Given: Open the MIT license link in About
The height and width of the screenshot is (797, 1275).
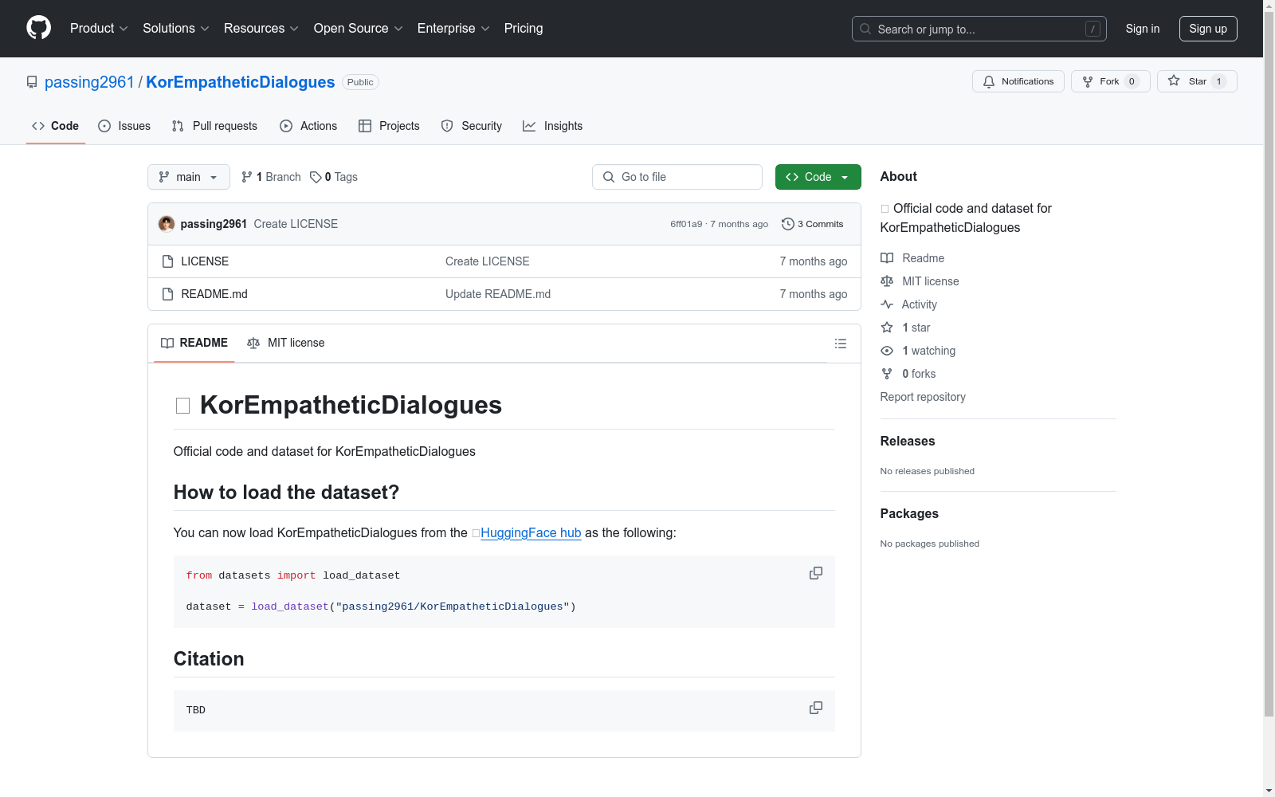Looking at the screenshot, I should pos(920,281).
